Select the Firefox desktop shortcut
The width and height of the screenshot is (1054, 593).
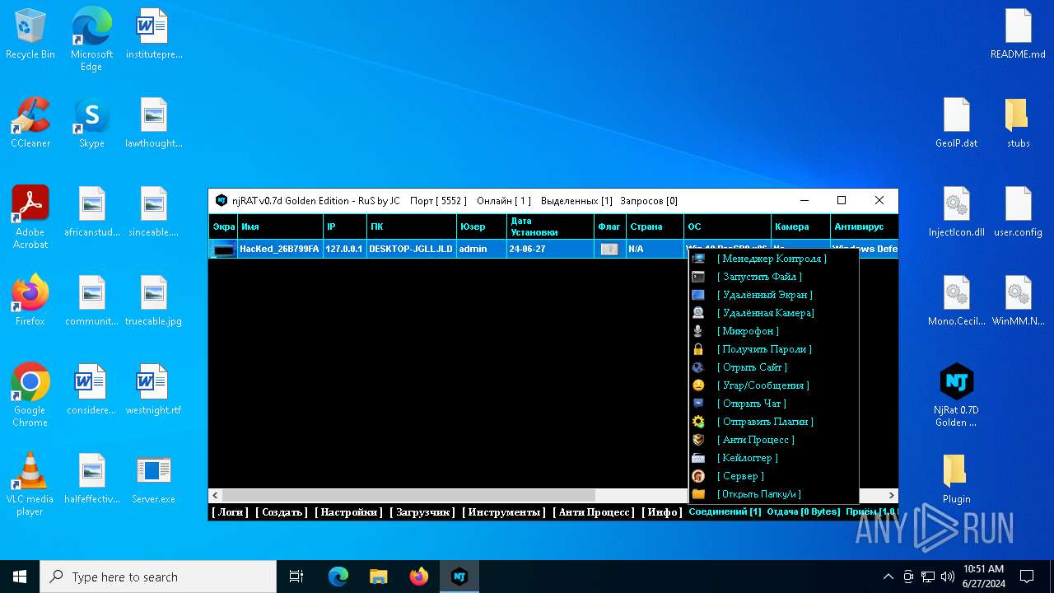(x=30, y=300)
